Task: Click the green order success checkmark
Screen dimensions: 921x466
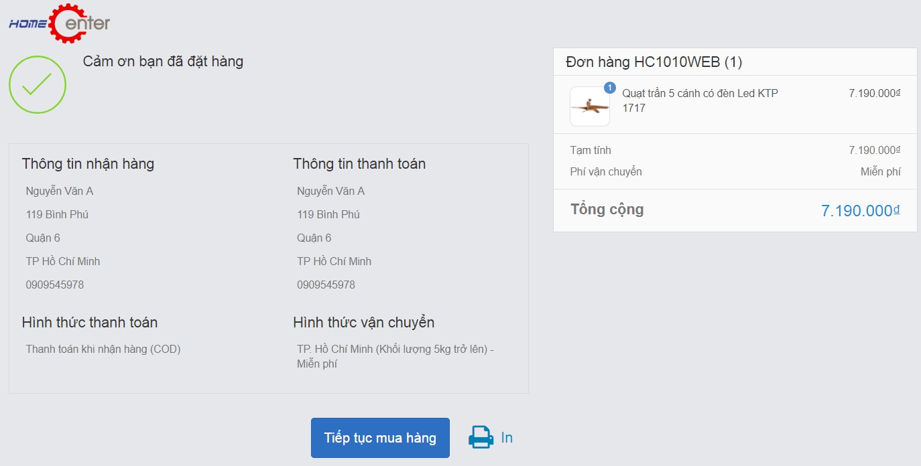Action: click(38, 84)
